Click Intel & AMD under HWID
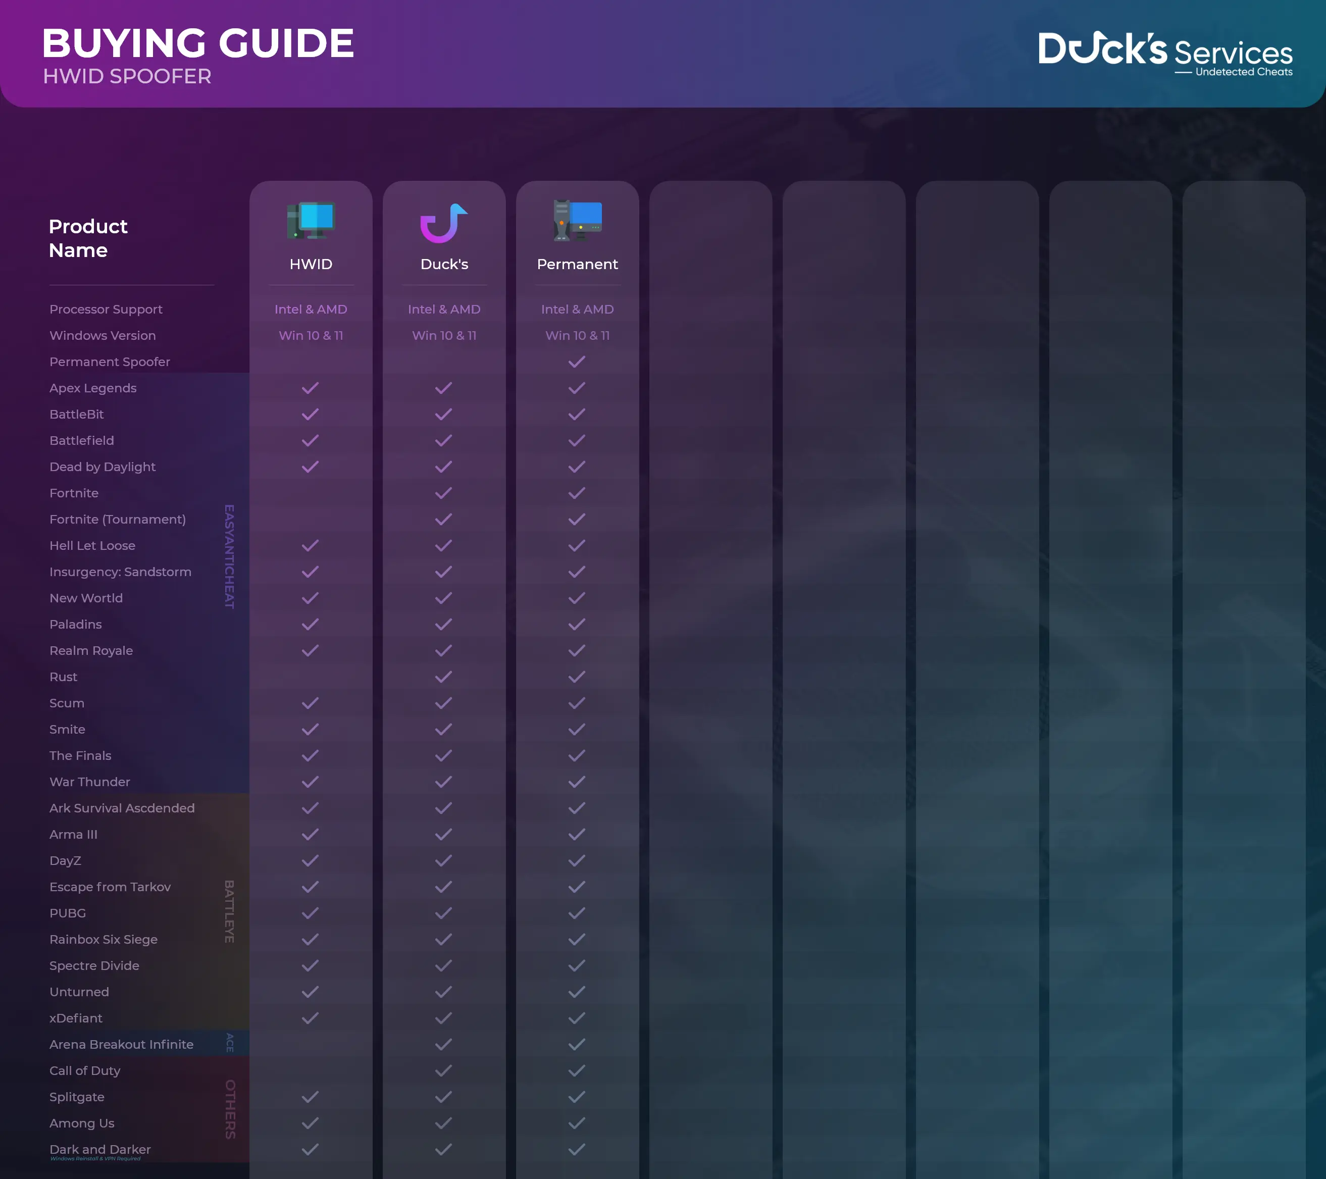 (x=311, y=310)
